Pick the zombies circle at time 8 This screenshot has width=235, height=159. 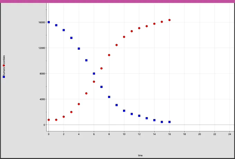pos(109,55)
